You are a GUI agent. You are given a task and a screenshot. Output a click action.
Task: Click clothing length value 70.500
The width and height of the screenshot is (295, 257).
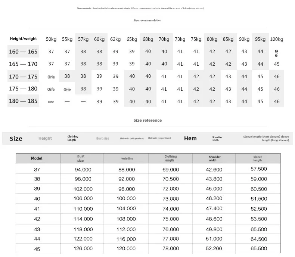171,179
